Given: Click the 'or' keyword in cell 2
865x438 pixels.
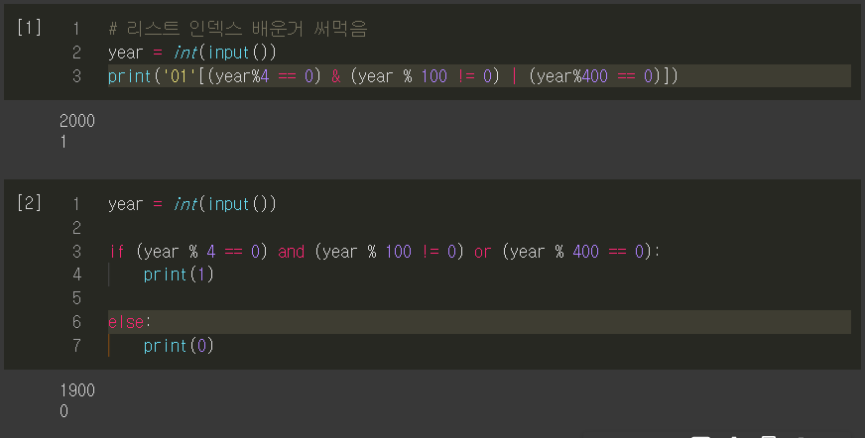Looking at the screenshot, I should tap(482, 252).
